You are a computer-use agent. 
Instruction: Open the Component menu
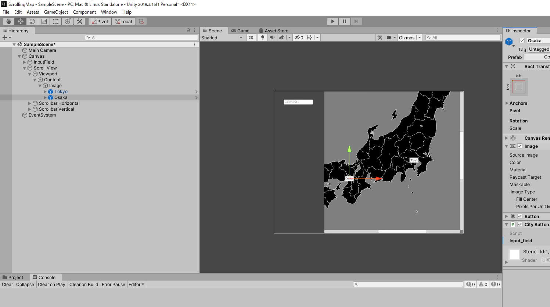(x=85, y=12)
